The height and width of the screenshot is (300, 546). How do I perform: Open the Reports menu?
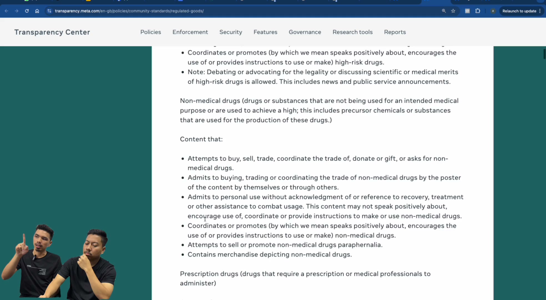[x=395, y=32]
